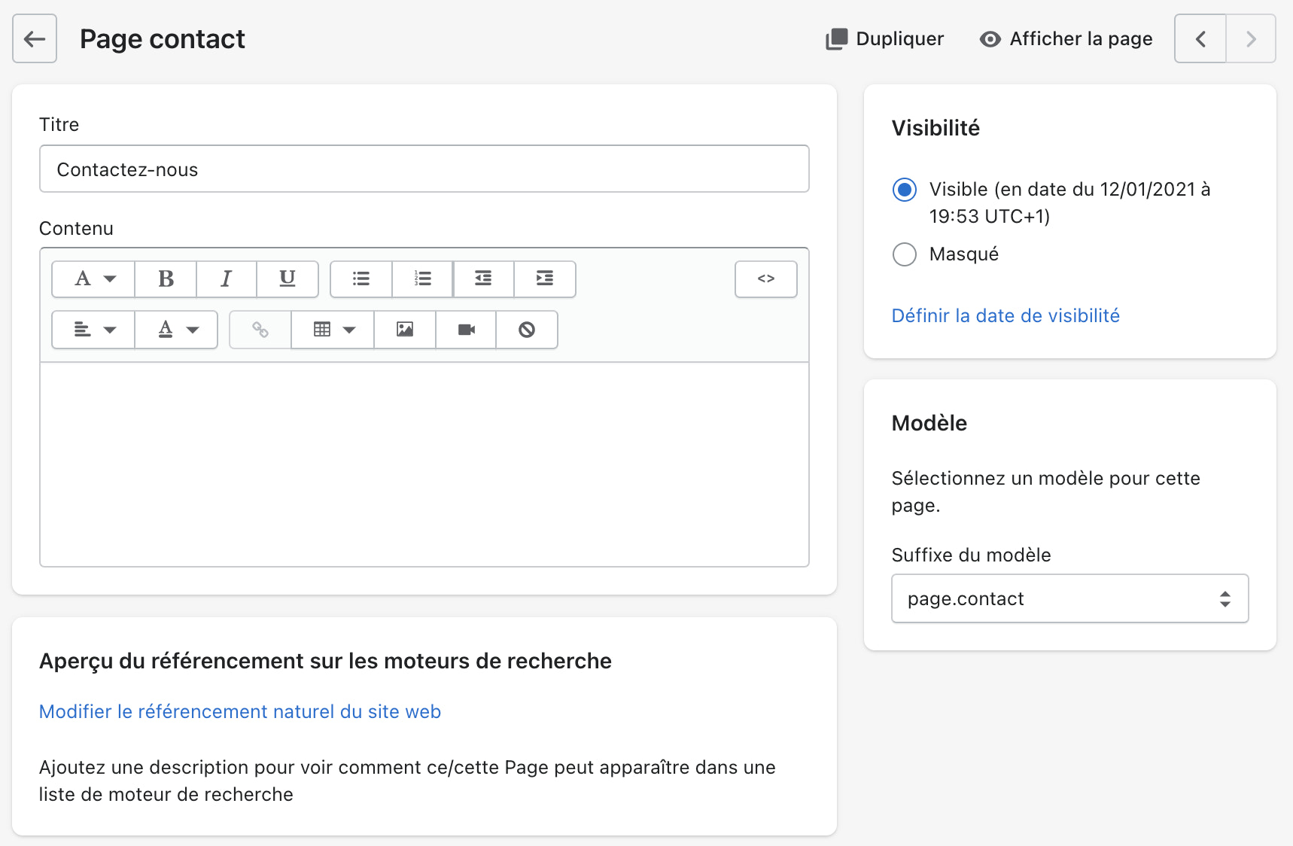
Task: Insert a numbered list
Action: point(421,279)
